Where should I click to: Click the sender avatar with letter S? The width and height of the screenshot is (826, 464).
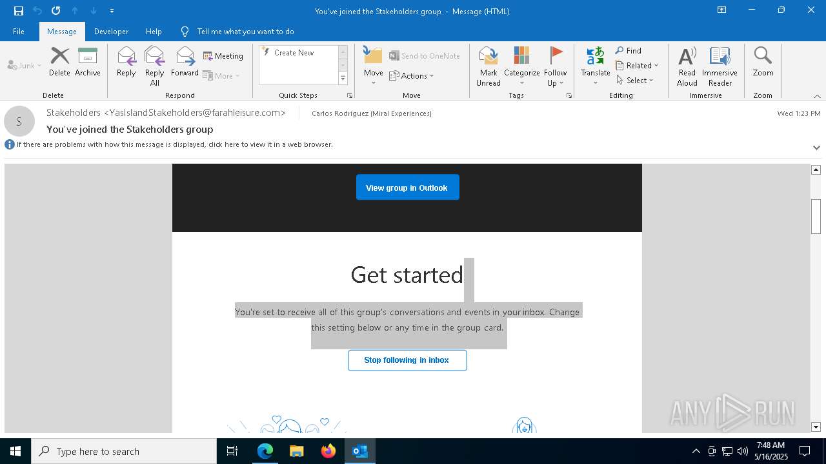(19, 121)
